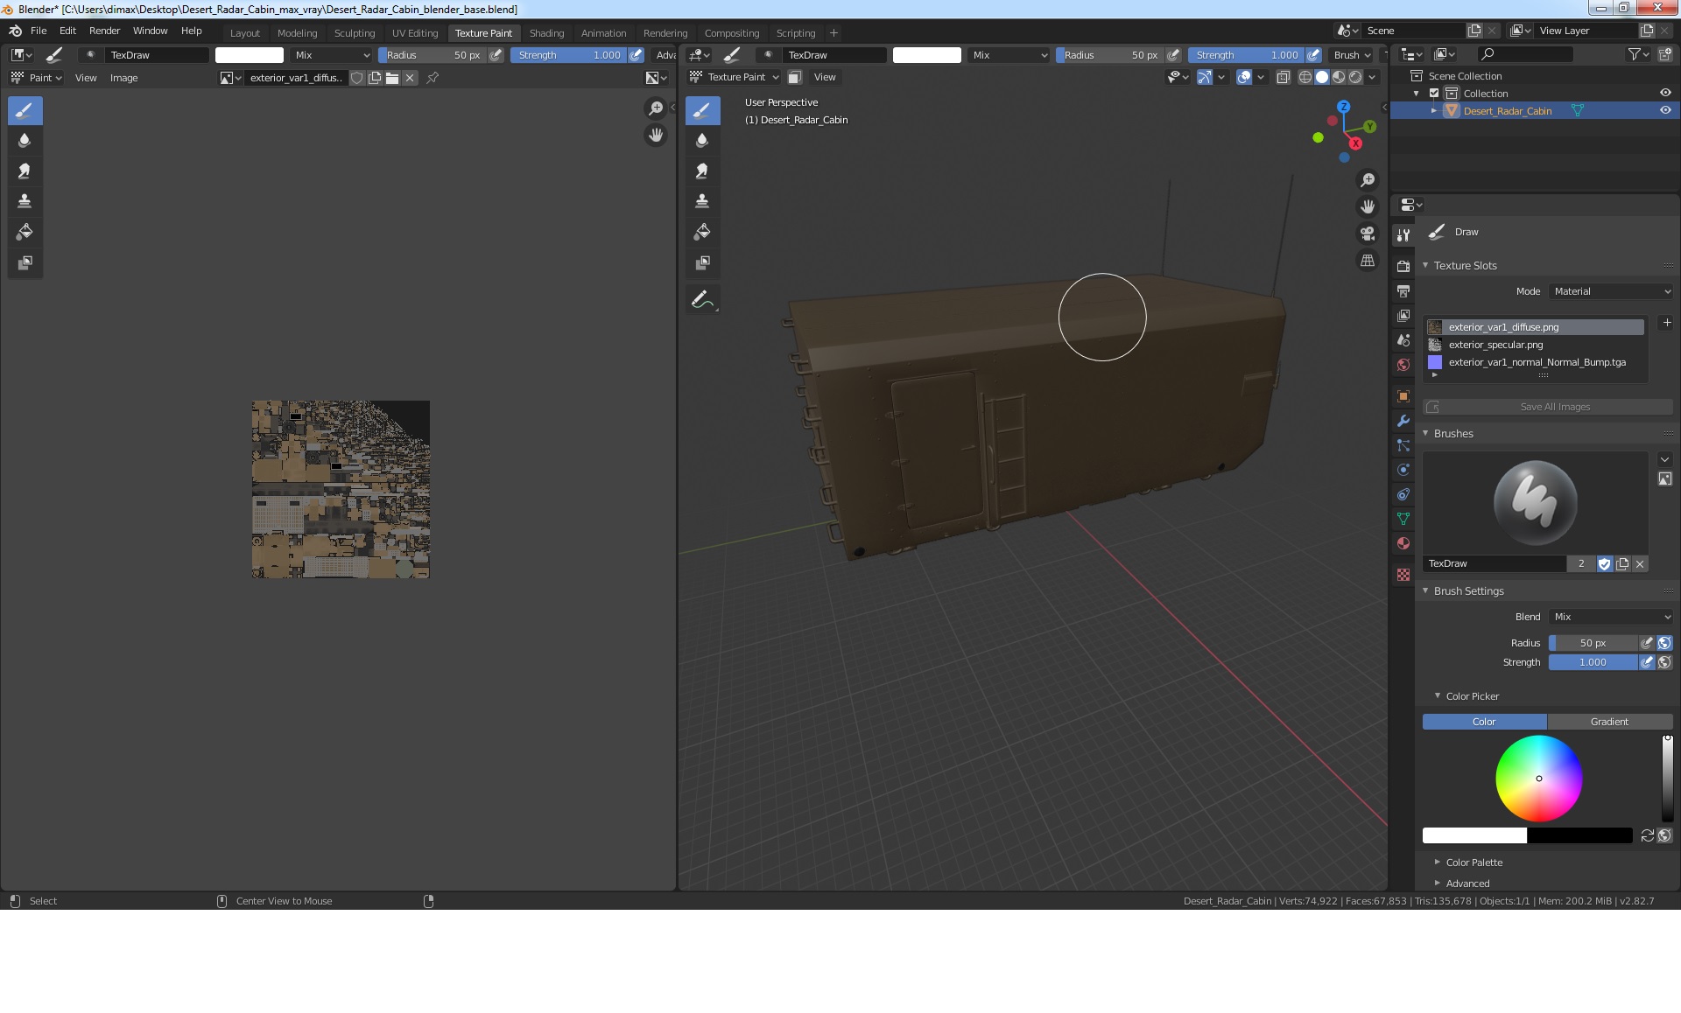Viewport: 1681px width, 1013px height.
Task: Switch to the Shading workspace tab
Action: coord(546,33)
